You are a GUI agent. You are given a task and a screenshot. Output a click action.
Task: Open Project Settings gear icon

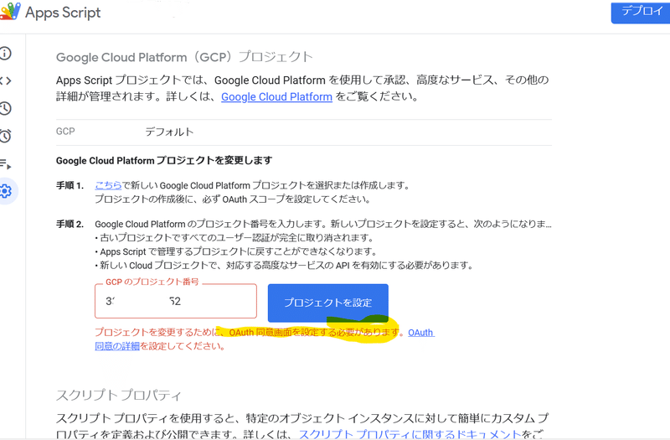(6, 191)
